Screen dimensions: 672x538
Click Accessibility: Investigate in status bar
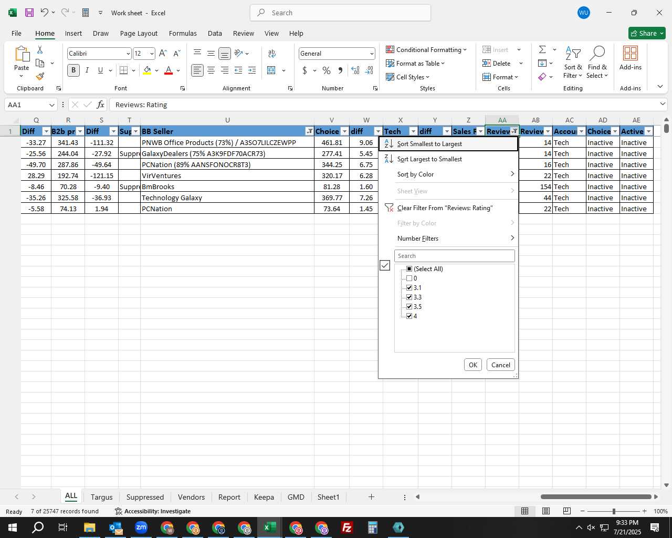point(152,511)
